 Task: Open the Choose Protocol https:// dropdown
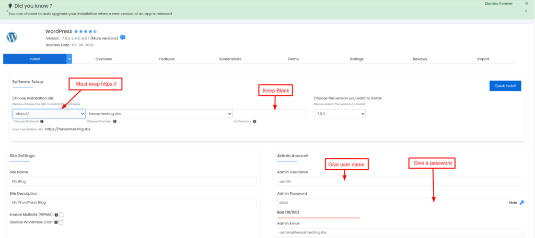click(x=49, y=114)
